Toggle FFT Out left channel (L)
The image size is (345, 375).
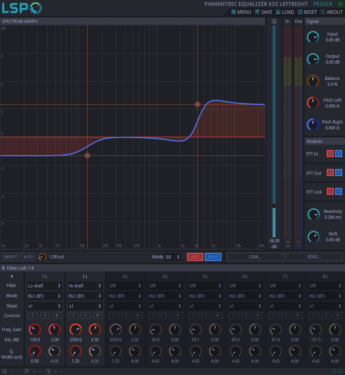pos(330,173)
